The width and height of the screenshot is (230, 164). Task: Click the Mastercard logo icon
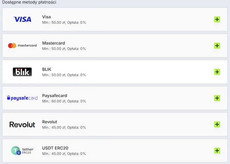pos(22,46)
